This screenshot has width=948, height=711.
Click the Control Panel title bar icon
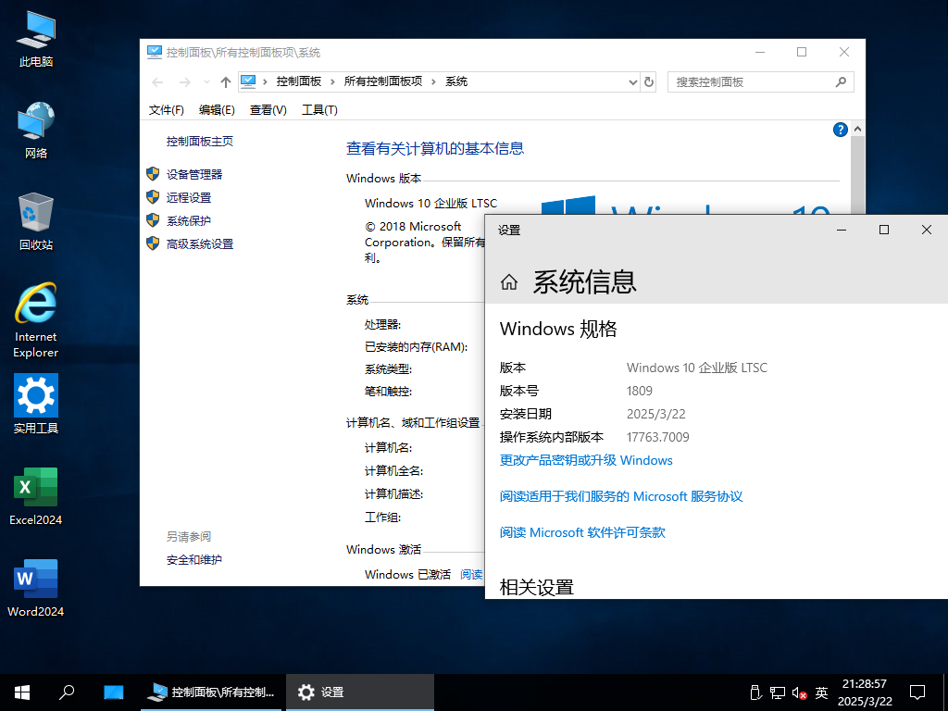coord(155,53)
